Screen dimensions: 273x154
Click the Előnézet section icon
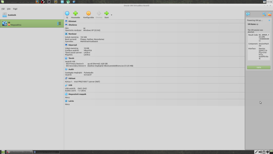tap(66, 21)
